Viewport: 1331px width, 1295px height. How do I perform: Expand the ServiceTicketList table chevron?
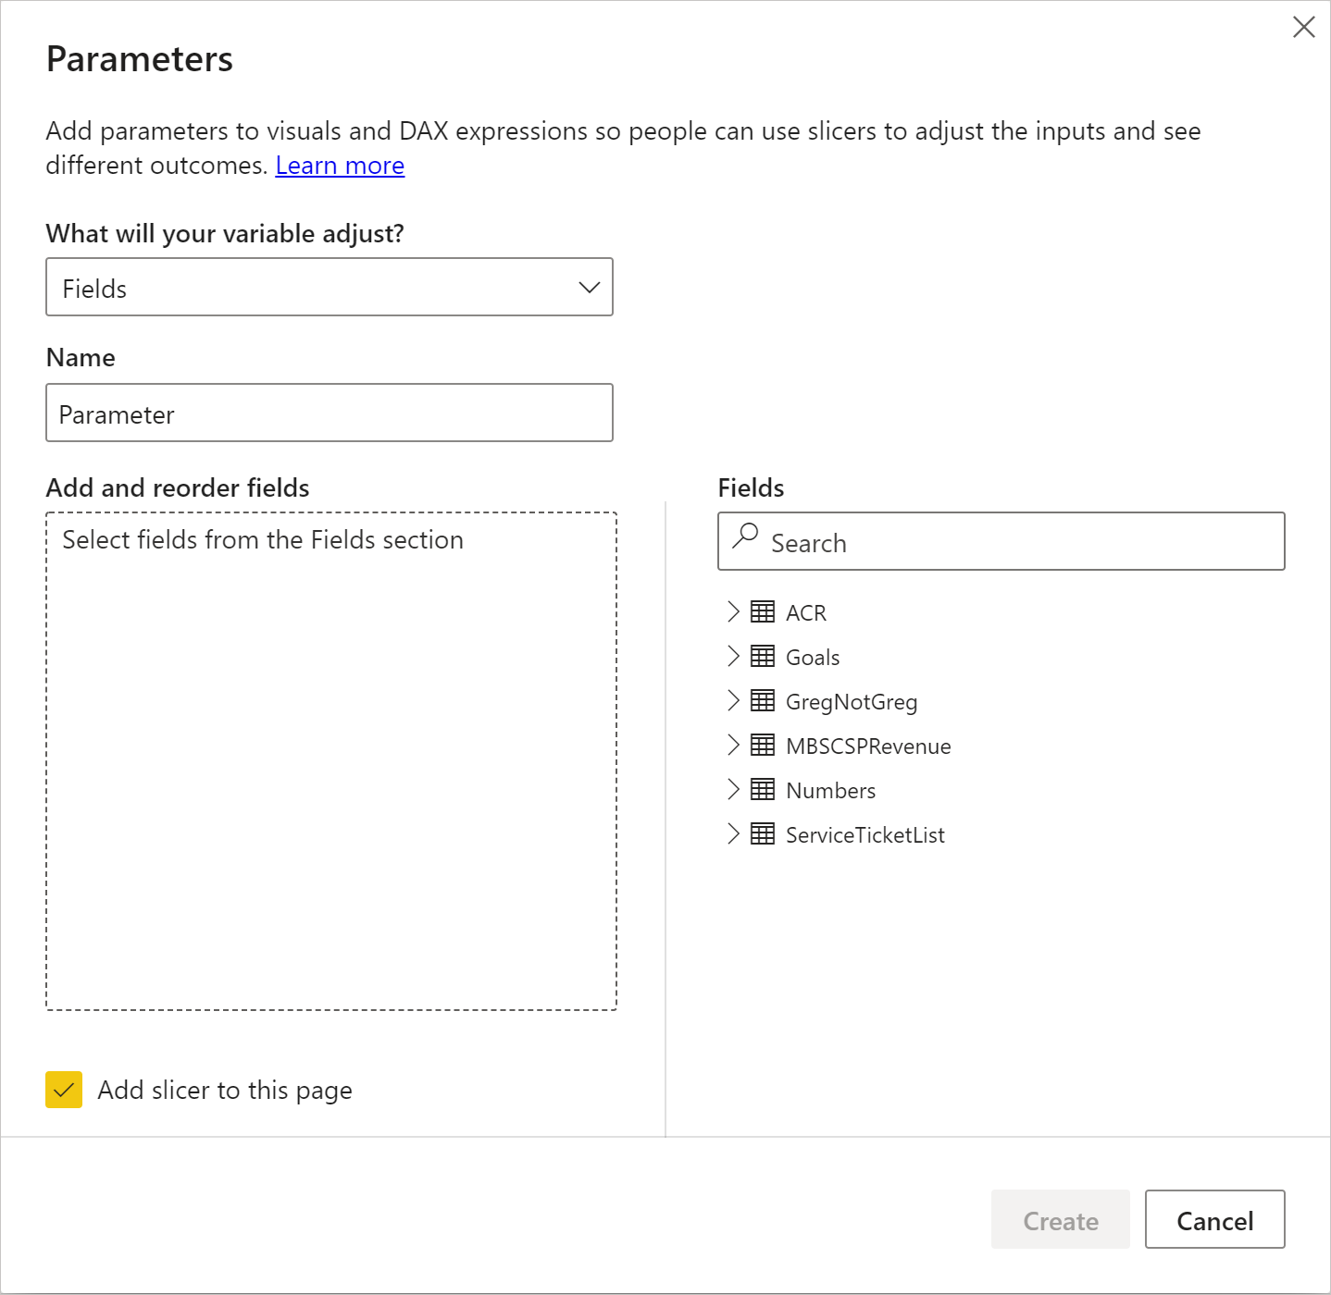733,833
